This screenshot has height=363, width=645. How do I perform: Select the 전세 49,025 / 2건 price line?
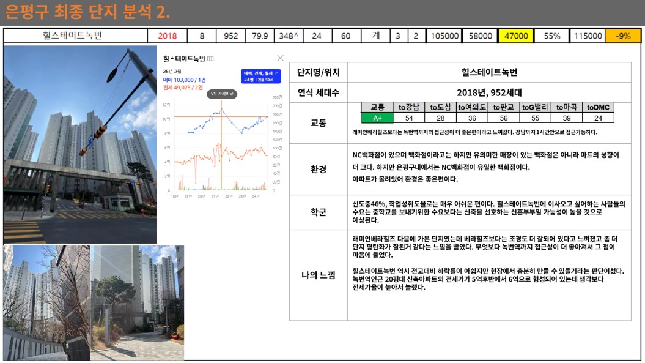click(x=183, y=88)
